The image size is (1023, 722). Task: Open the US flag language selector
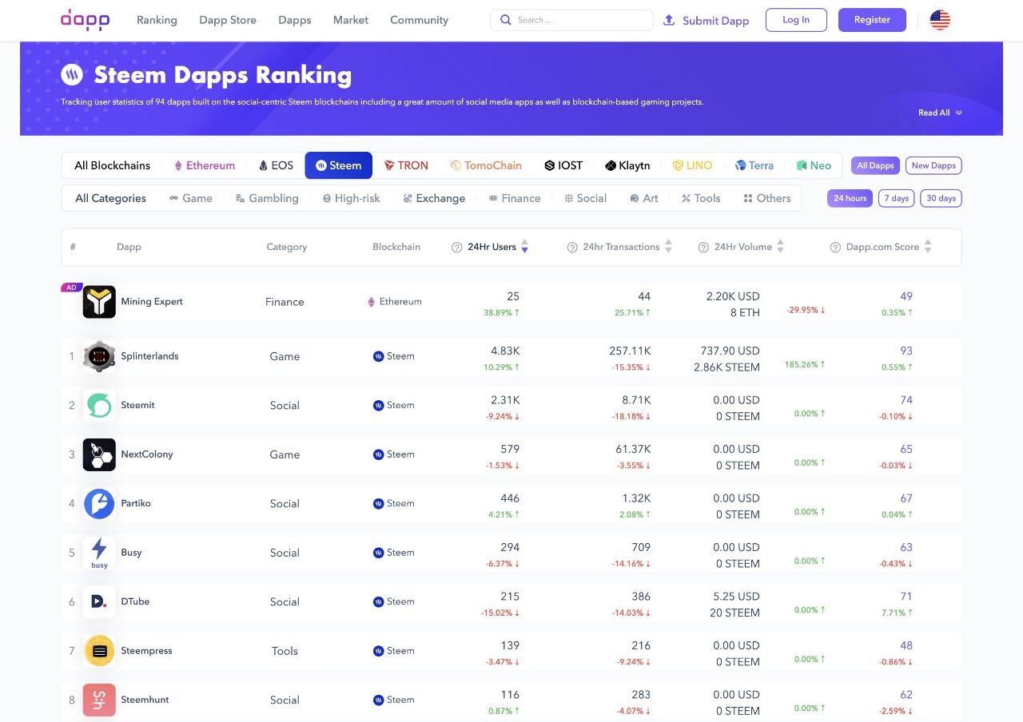940,20
